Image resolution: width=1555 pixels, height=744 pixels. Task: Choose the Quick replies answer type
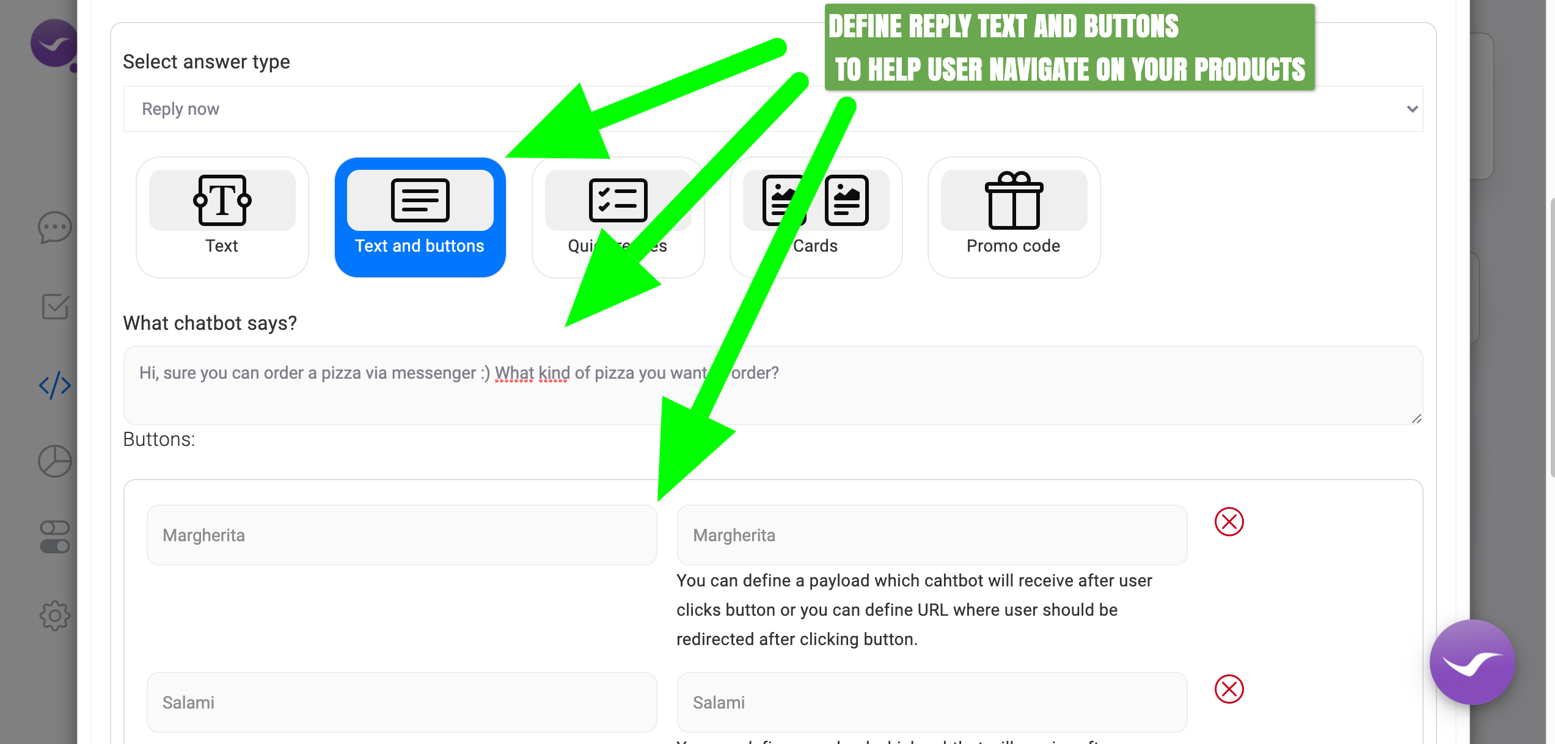[618, 217]
